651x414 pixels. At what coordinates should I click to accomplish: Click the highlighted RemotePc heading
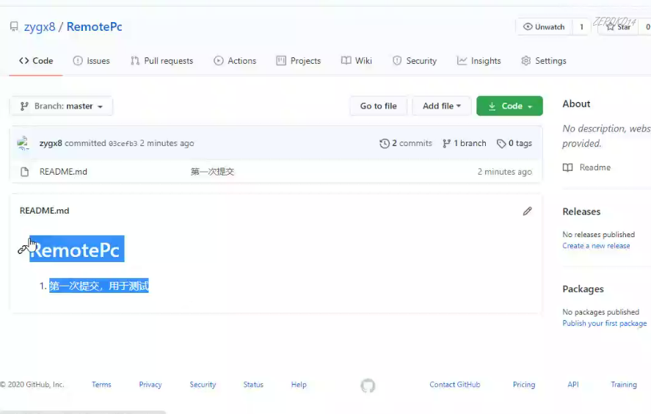tap(77, 249)
